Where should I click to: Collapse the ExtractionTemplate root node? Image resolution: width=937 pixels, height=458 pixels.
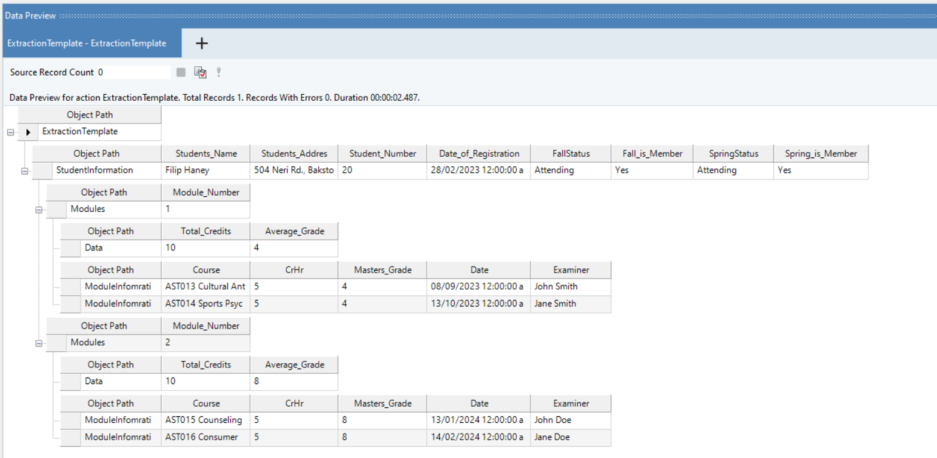coord(11,132)
